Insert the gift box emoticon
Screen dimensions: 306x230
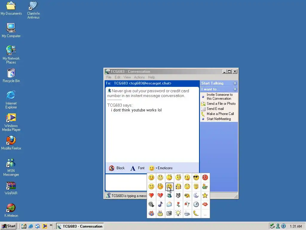[x=152, y=213]
